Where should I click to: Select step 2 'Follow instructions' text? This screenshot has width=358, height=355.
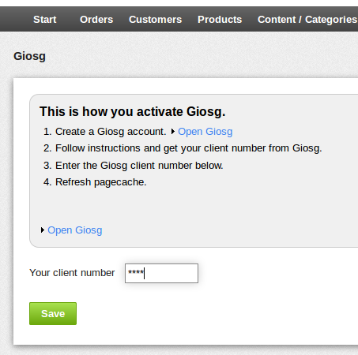point(189,148)
